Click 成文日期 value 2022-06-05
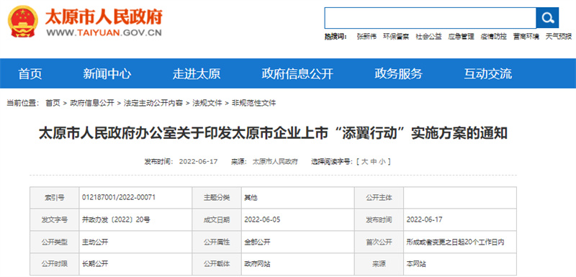The image size is (576, 277). click(262, 219)
